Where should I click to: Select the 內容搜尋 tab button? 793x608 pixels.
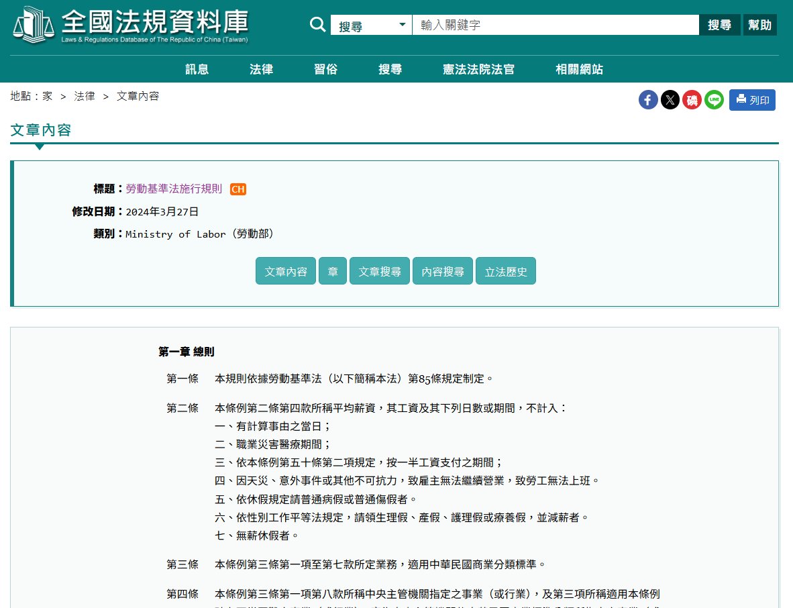pos(443,271)
